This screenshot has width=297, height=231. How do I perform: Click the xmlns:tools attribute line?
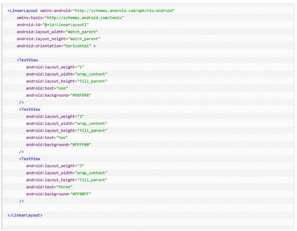[x=70, y=18]
